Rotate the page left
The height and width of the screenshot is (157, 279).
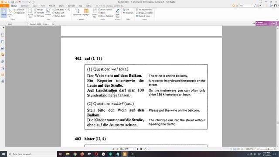[x=58, y=13]
